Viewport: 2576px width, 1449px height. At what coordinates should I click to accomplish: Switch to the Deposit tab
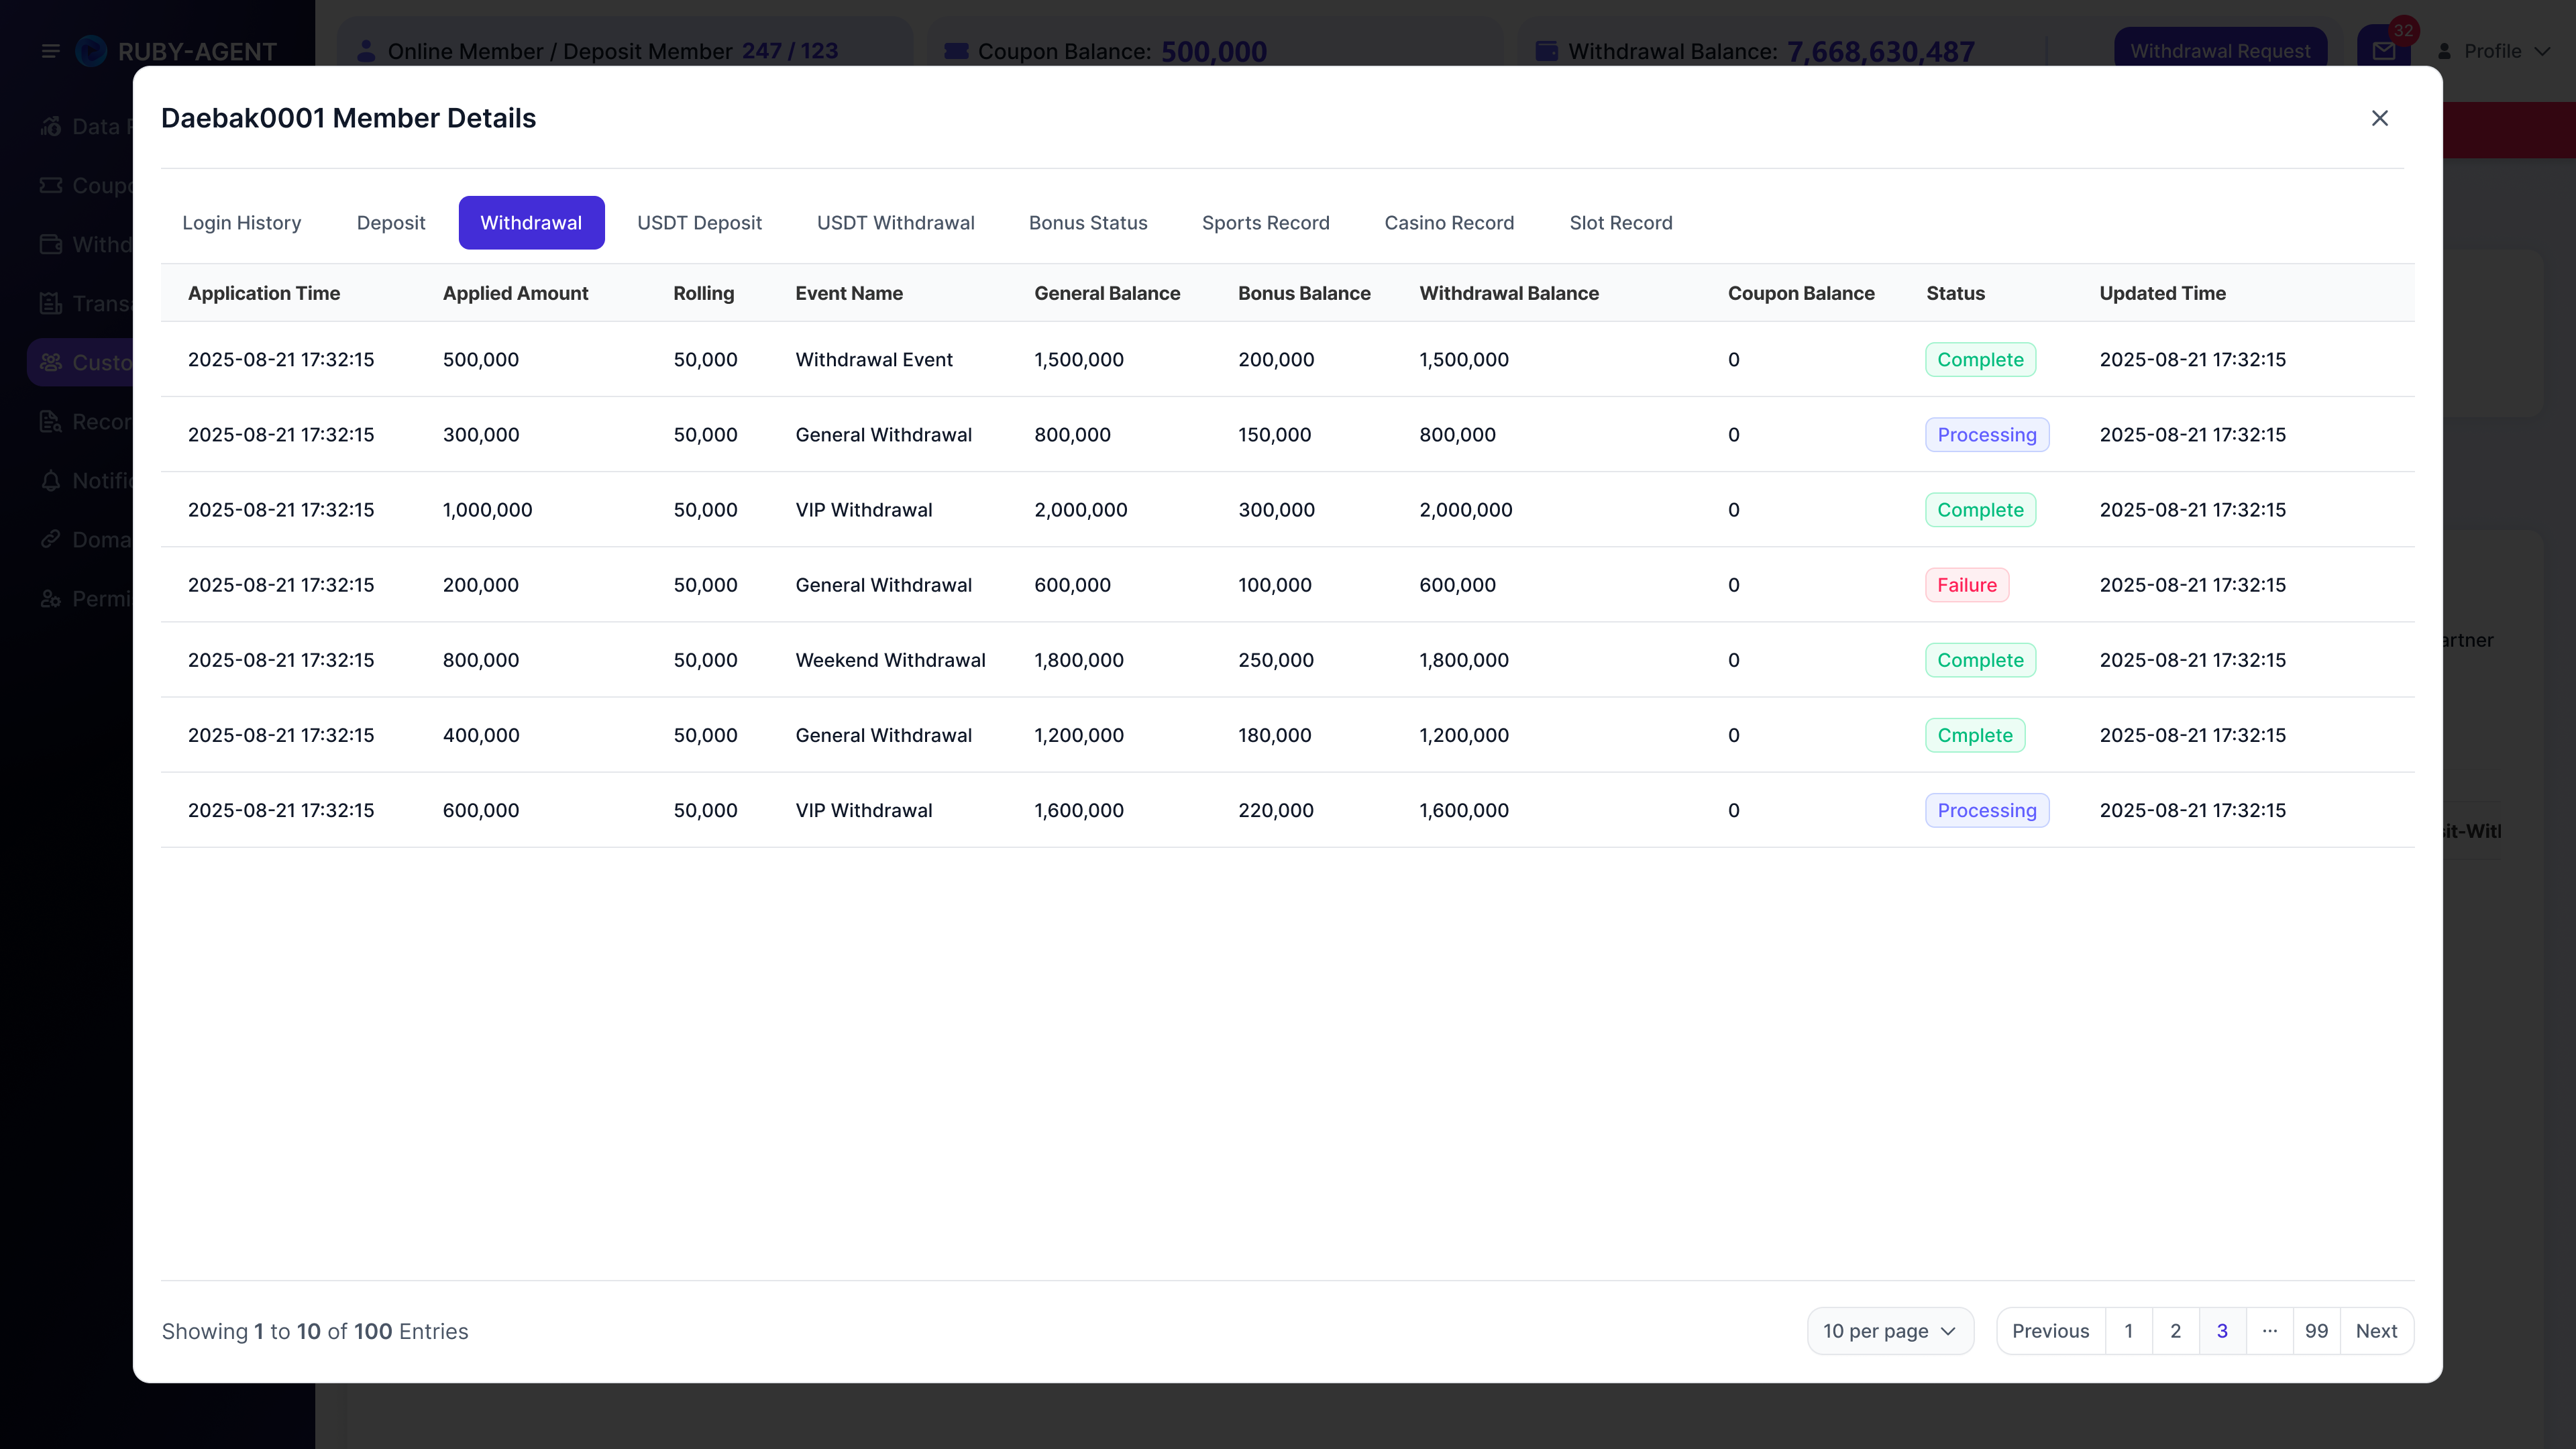click(x=391, y=222)
